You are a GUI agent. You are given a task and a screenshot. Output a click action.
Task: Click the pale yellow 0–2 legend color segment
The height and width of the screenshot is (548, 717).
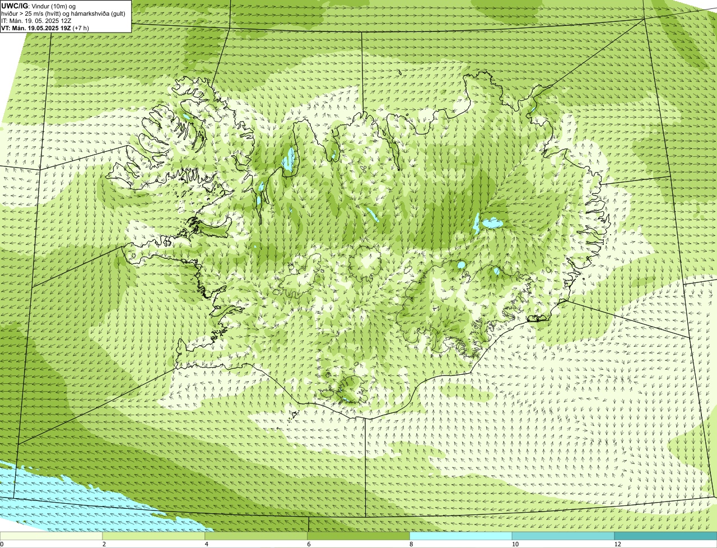click(52, 536)
